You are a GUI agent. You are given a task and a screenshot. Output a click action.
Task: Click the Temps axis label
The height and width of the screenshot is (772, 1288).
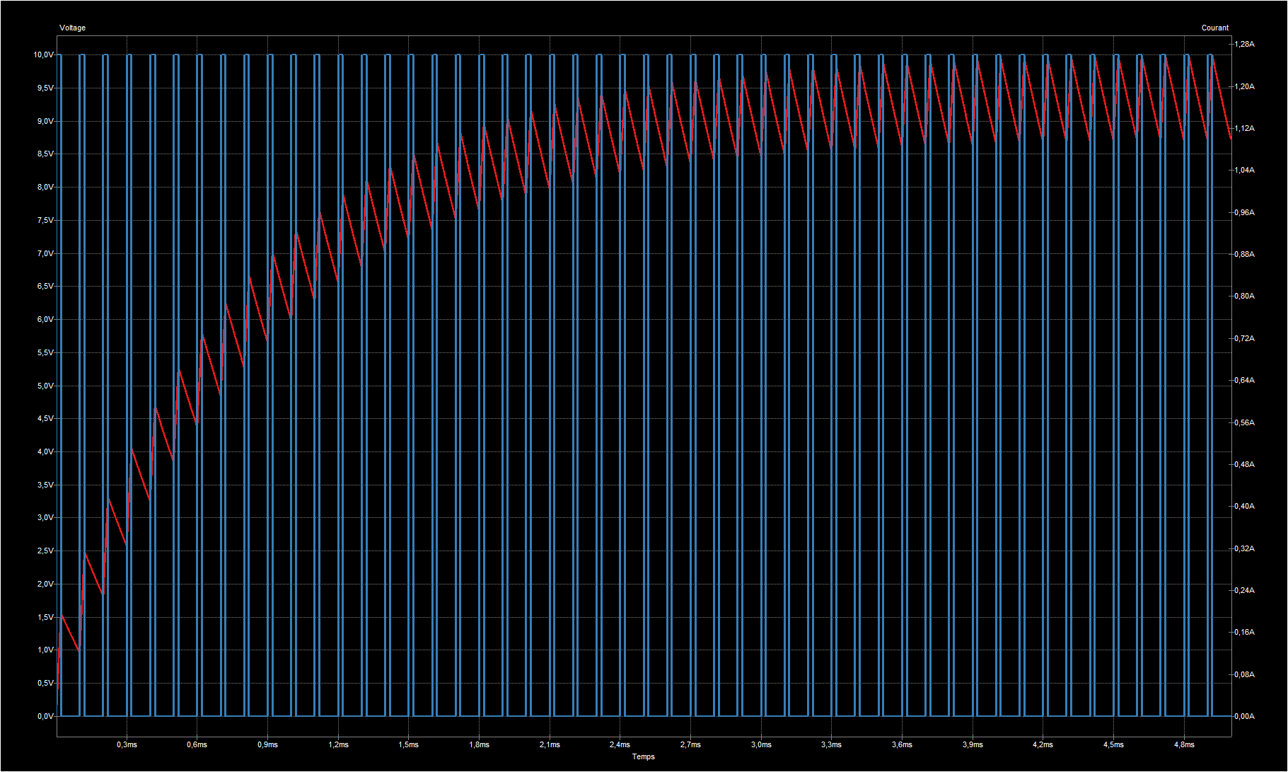pyautogui.click(x=643, y=756)
